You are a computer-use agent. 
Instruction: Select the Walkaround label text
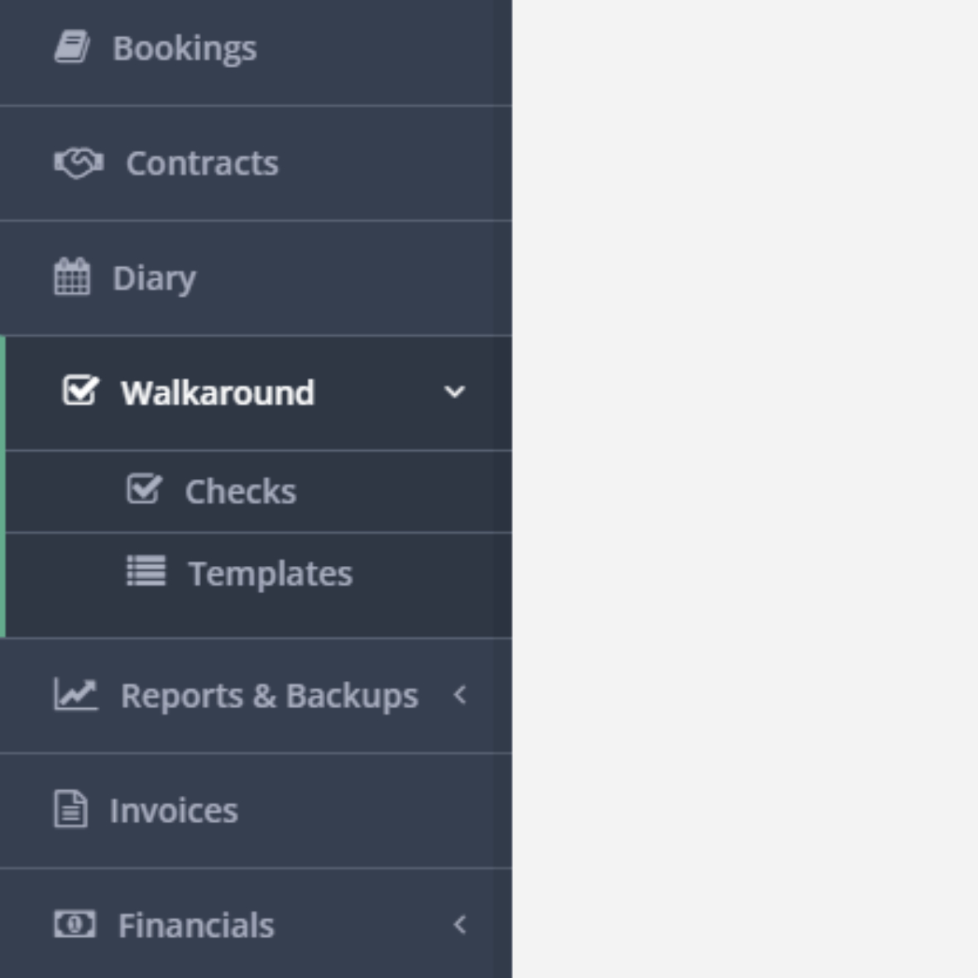[x=218, y=392]
